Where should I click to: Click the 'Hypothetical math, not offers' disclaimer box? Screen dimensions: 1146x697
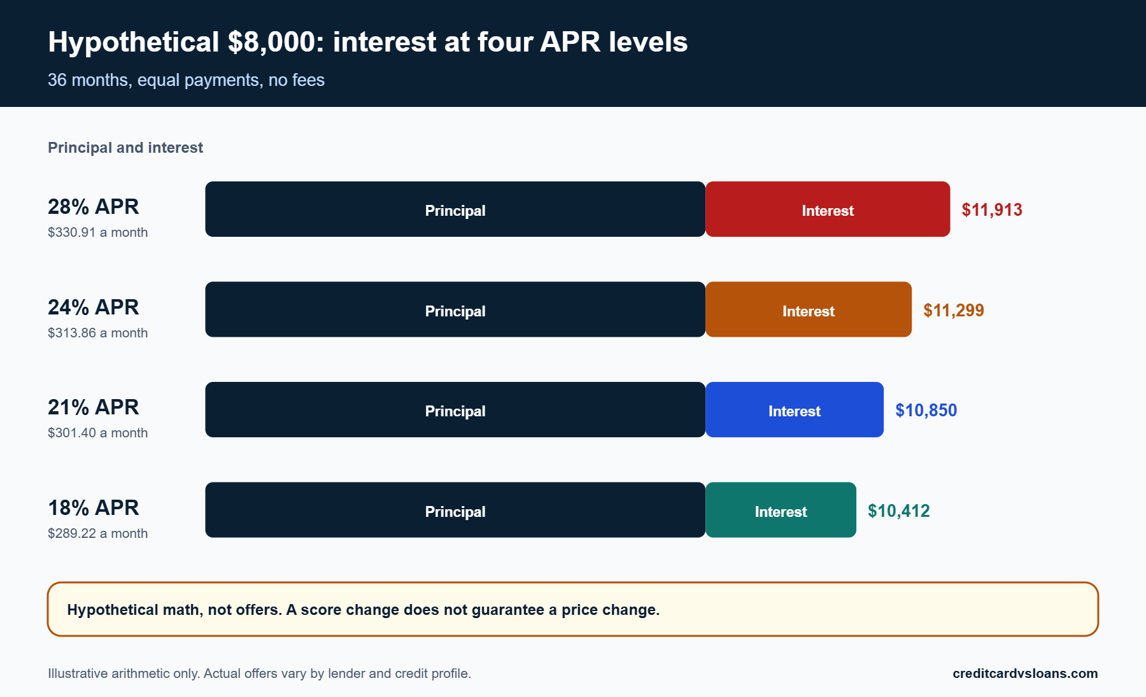pos(573,609)
